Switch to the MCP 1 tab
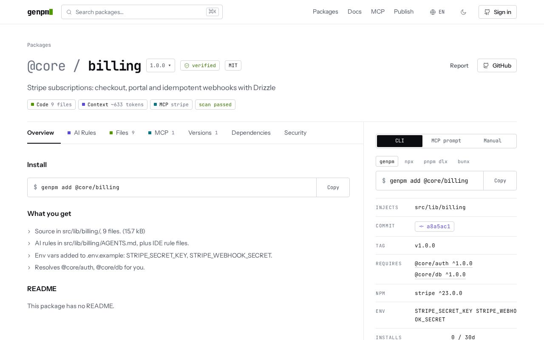Image resolution: width=544 pixels, height=340 pixels. [x=161, y=133]
